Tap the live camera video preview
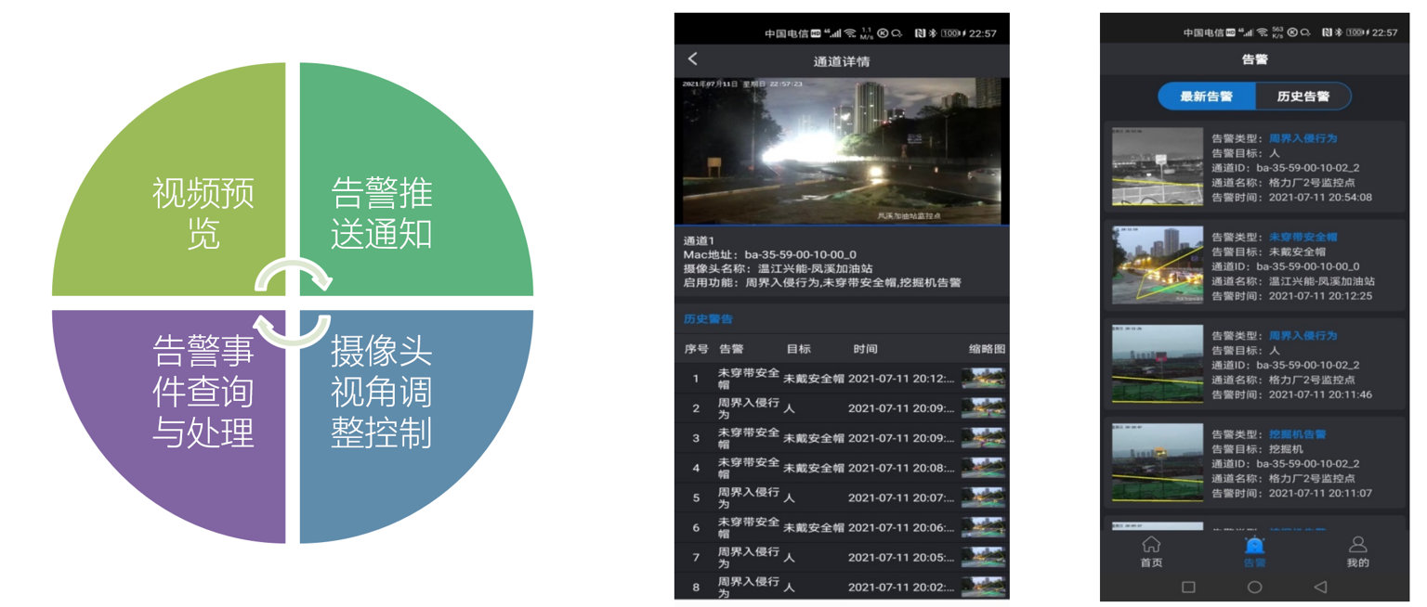 (x=841, y=151)
